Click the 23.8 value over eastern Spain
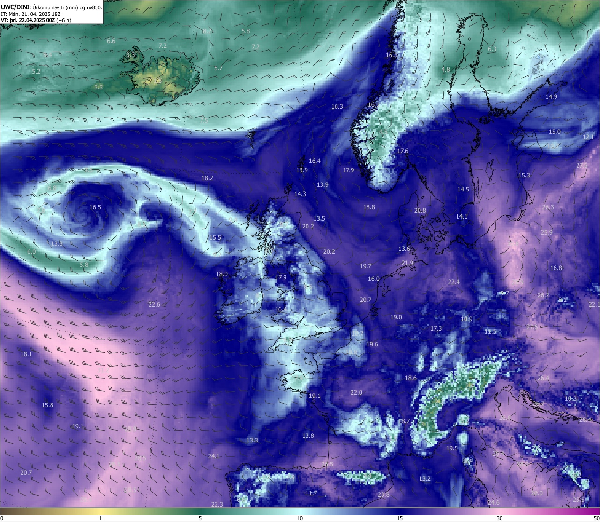Screen dimensions: 600x522 [383, 494]
